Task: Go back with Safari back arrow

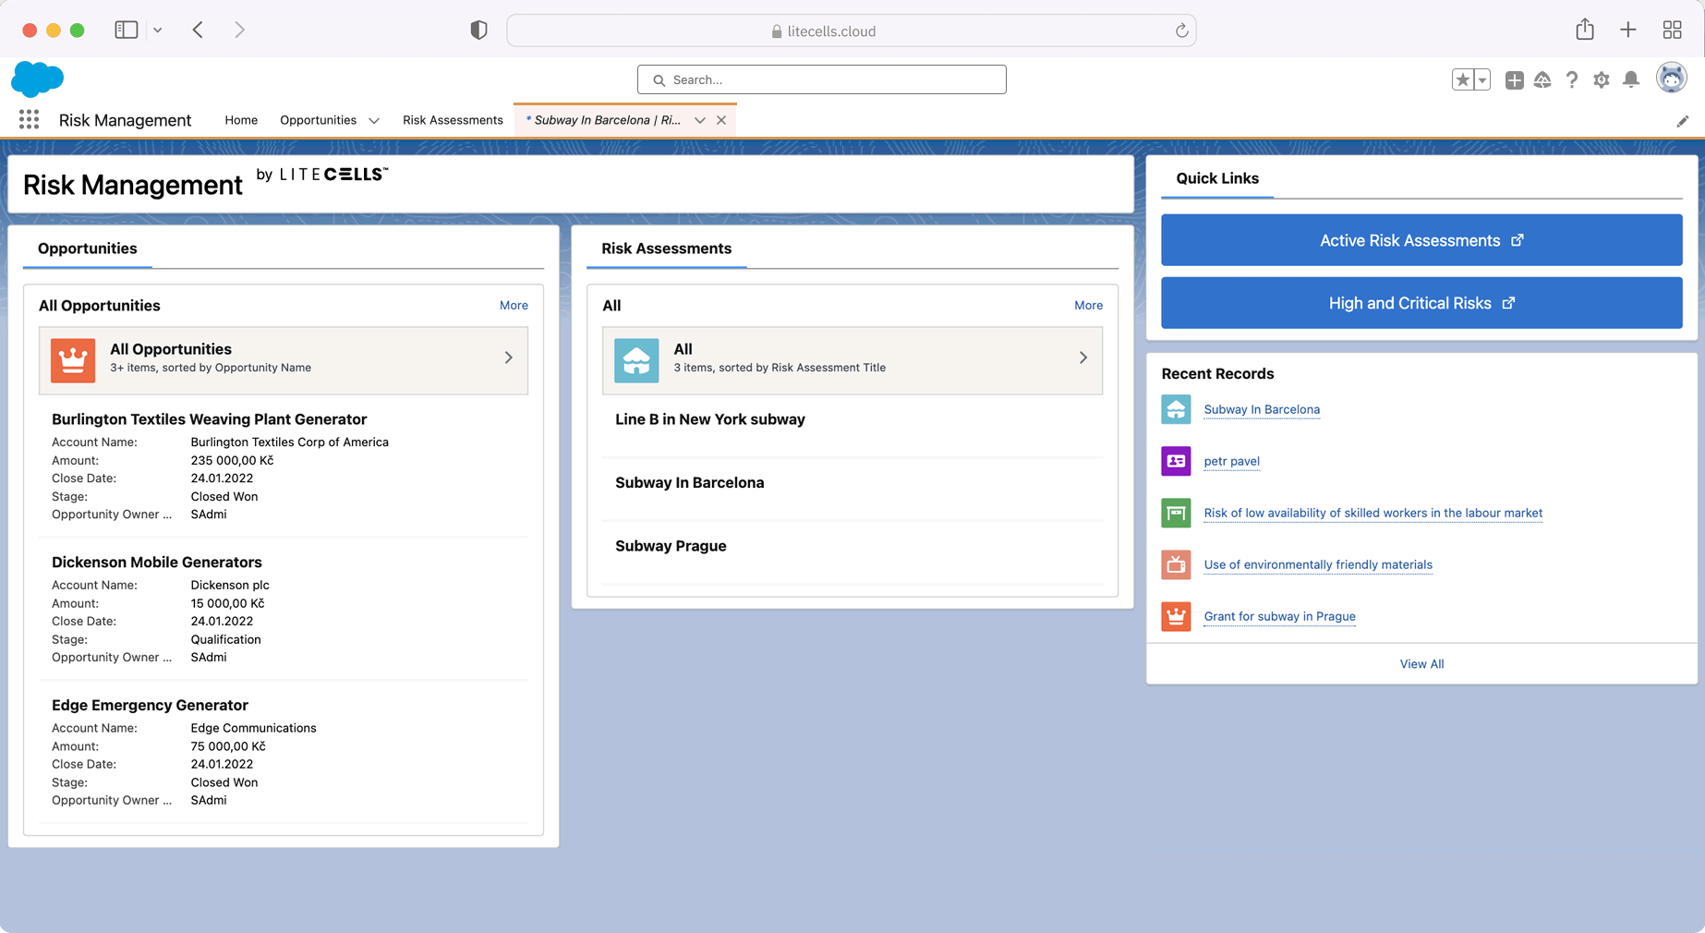Action: 198,30
